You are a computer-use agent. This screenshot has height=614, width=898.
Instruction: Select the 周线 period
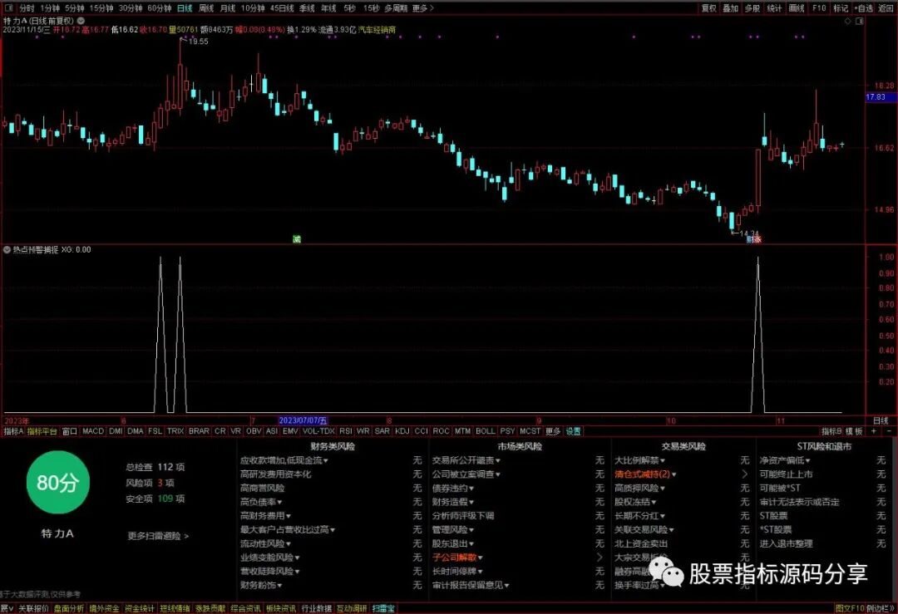point(206,8)
